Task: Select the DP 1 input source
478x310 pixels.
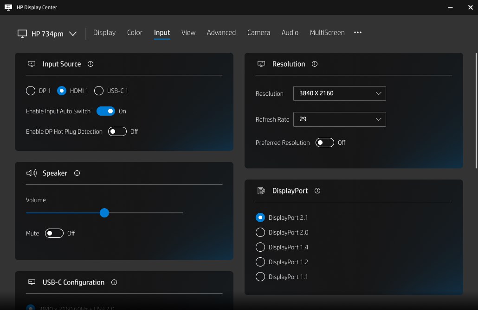Action: pos(31,91)
